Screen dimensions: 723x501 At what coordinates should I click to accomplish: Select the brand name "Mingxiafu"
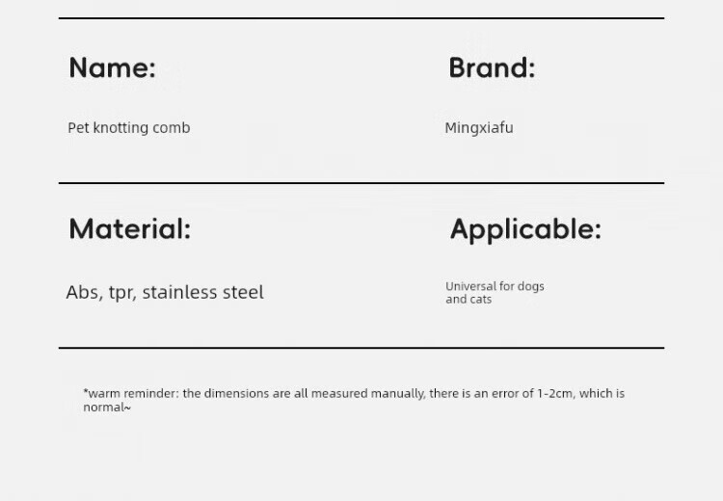pos(478,128)
